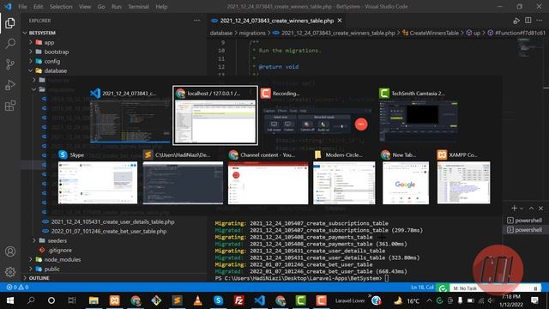549x309 pixels.
Task: Open the Selection menu
Action: tap(61, 7)
